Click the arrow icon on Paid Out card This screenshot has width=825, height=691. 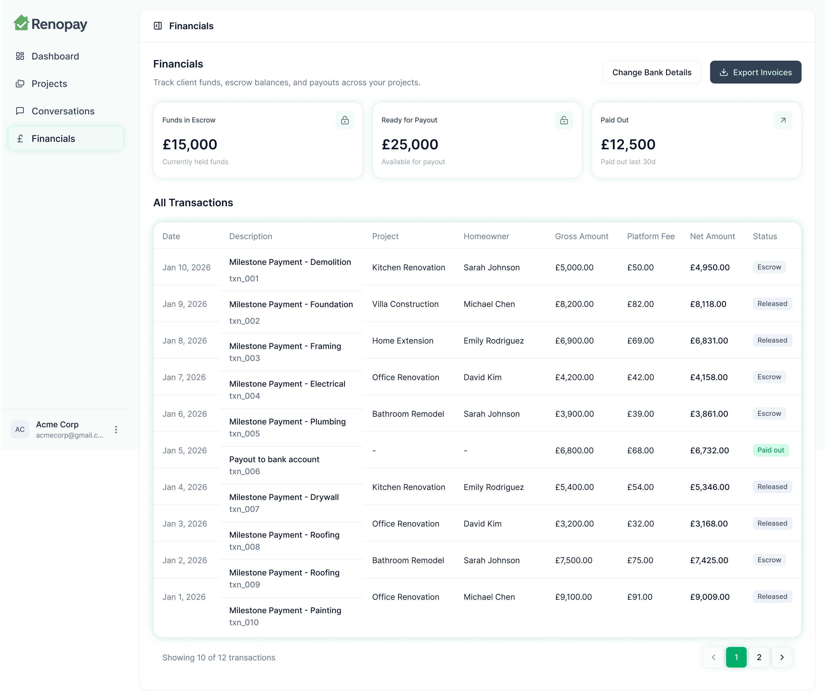783,120
